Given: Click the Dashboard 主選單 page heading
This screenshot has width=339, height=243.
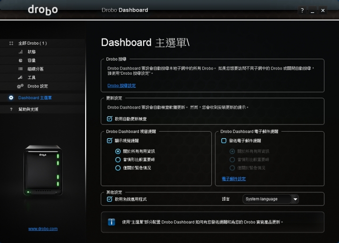Looking at the screenshot, I should click(x=145, y=42).
